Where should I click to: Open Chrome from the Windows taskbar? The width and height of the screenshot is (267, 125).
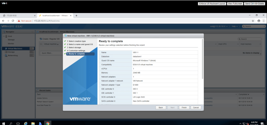pos(48,123)
